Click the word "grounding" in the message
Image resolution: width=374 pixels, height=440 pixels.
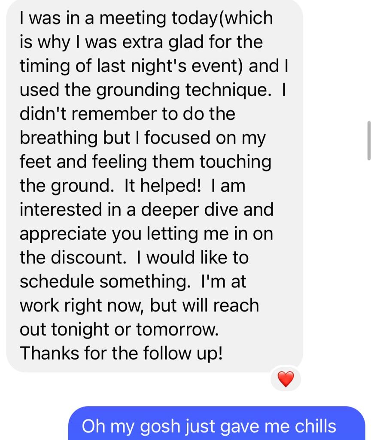coord(138,90)
